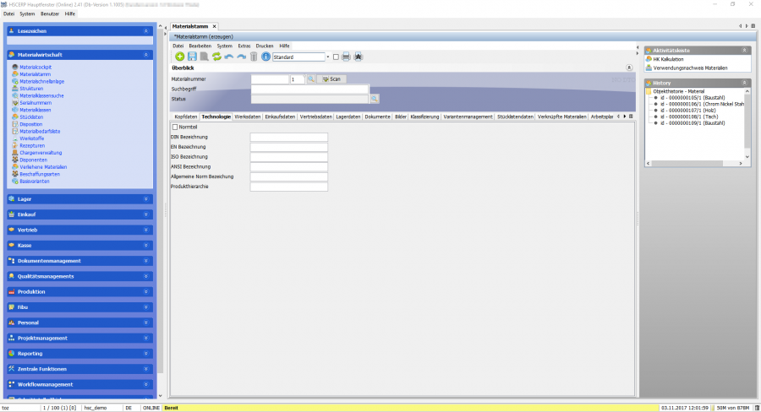
Task: Open the Standard layout dropdown
Action: click(x=327, y=57)
